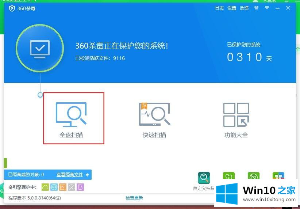Open the 功能大全 feature collection
Viewport: 300px width, 209px height.
[236, 120]
